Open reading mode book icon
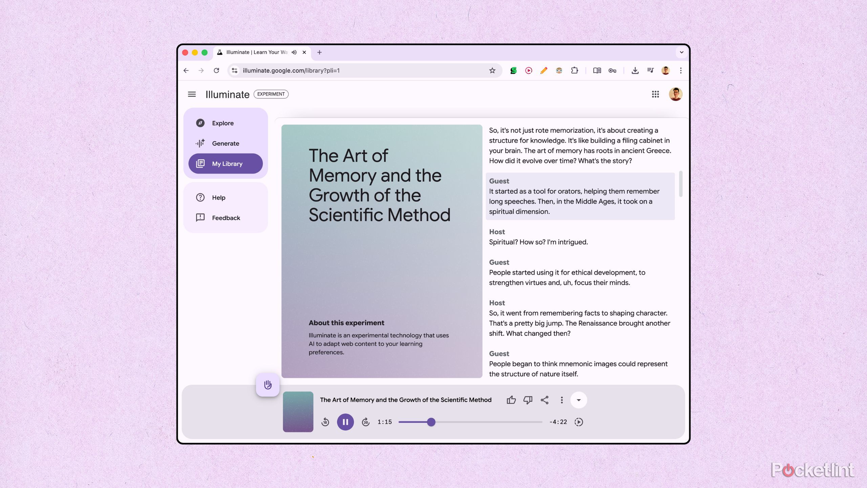The height and width of the screenshot is (488, 867). (x=597, y=70)
